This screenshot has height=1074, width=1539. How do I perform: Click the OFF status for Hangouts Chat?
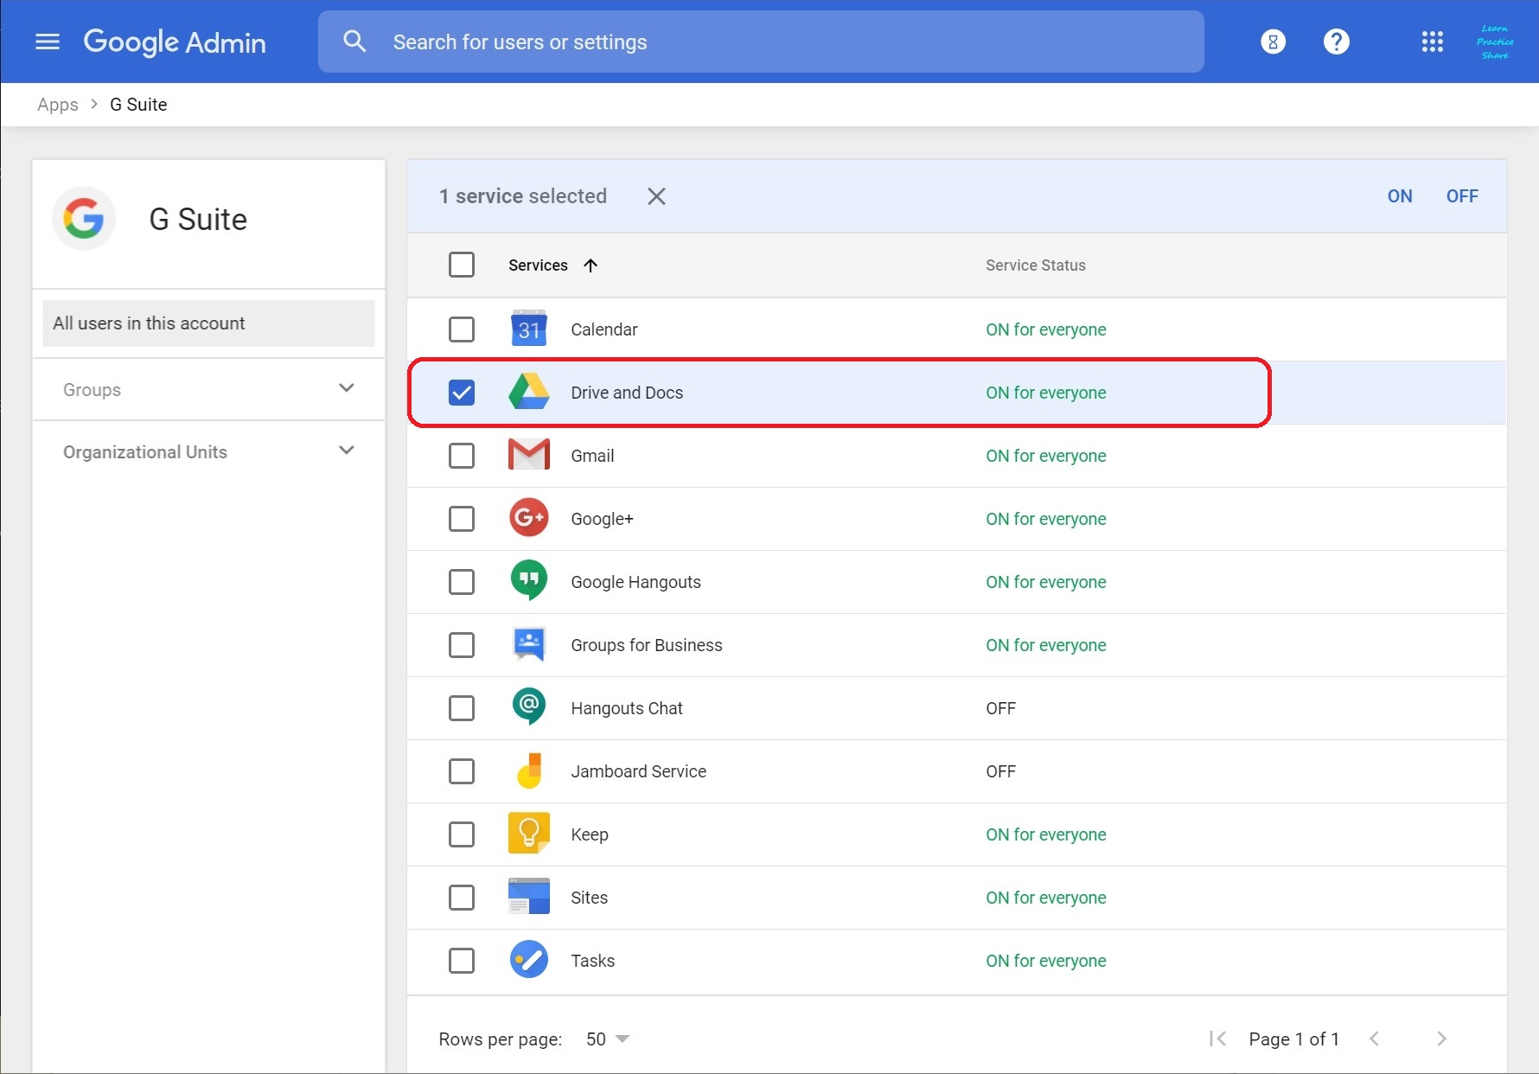click(1000, 708)
